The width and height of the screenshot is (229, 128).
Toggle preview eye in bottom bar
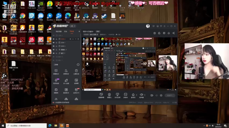click(156, 95)
